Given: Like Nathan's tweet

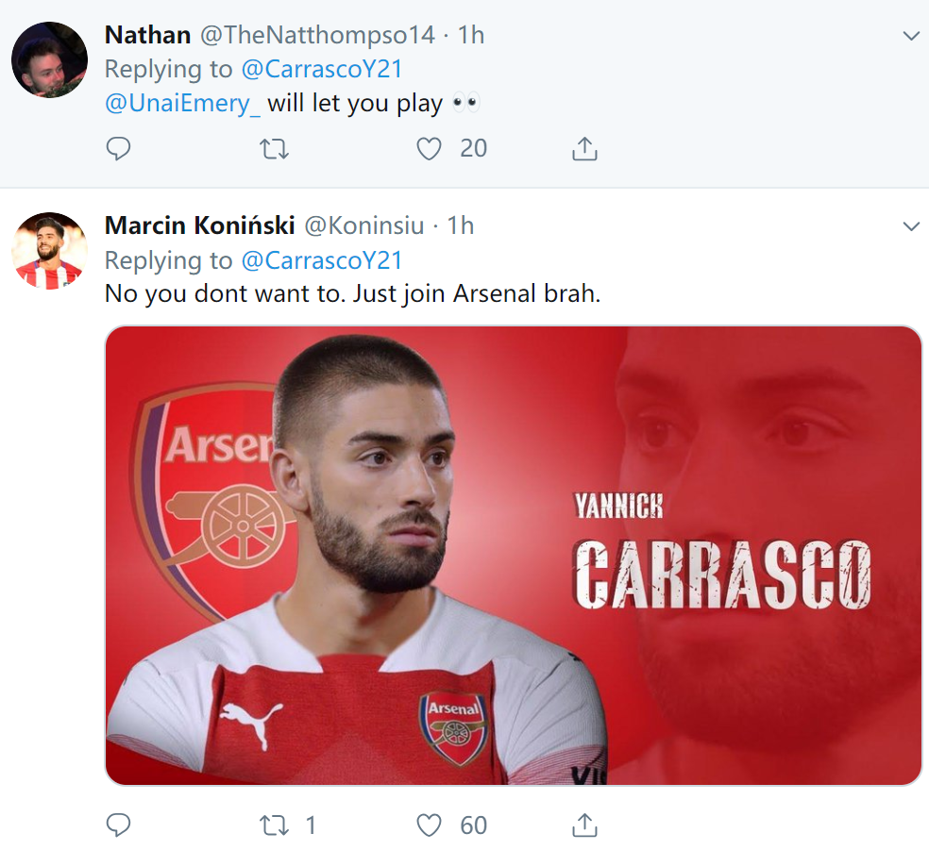Looking at the screenshot, I should click(x=430, y=148).
